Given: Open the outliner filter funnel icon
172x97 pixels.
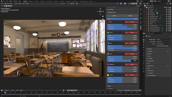Looking at the screenshot, I should click(167, 4).
